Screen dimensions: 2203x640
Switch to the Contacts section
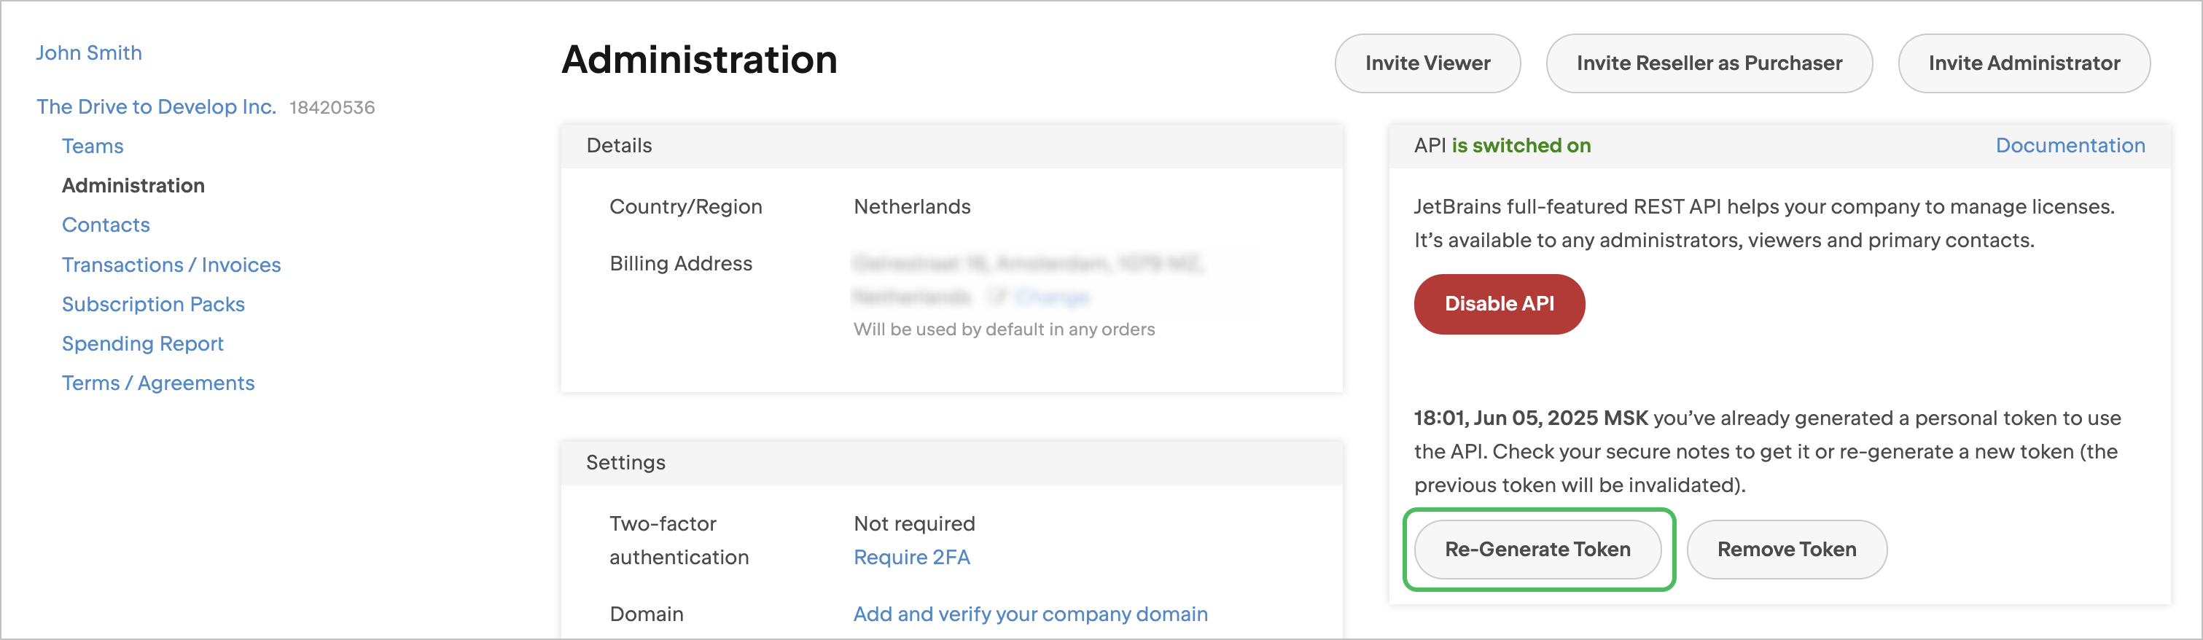pos(105,225)
